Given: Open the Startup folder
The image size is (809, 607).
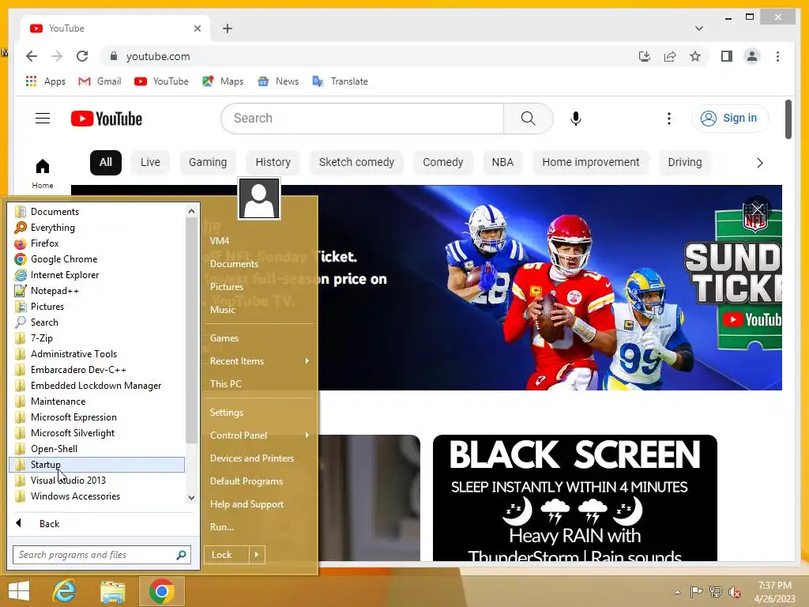Looking at the screenshot, I should (96, 465).
